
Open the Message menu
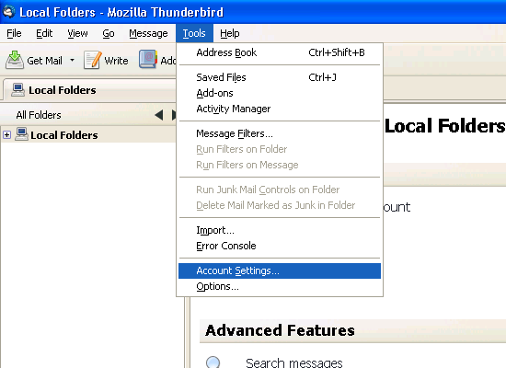tap(148, 33)
